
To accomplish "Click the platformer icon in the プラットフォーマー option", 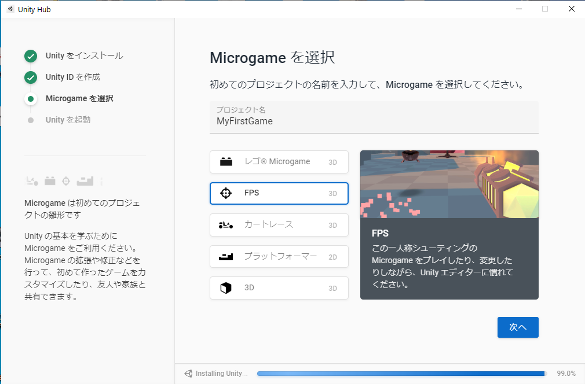I will [226, 256].
